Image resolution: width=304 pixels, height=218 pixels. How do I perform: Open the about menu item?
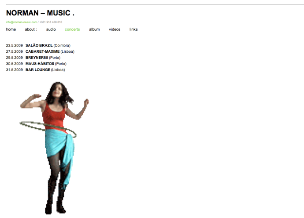pyautogui.click(x=31, y=29)
